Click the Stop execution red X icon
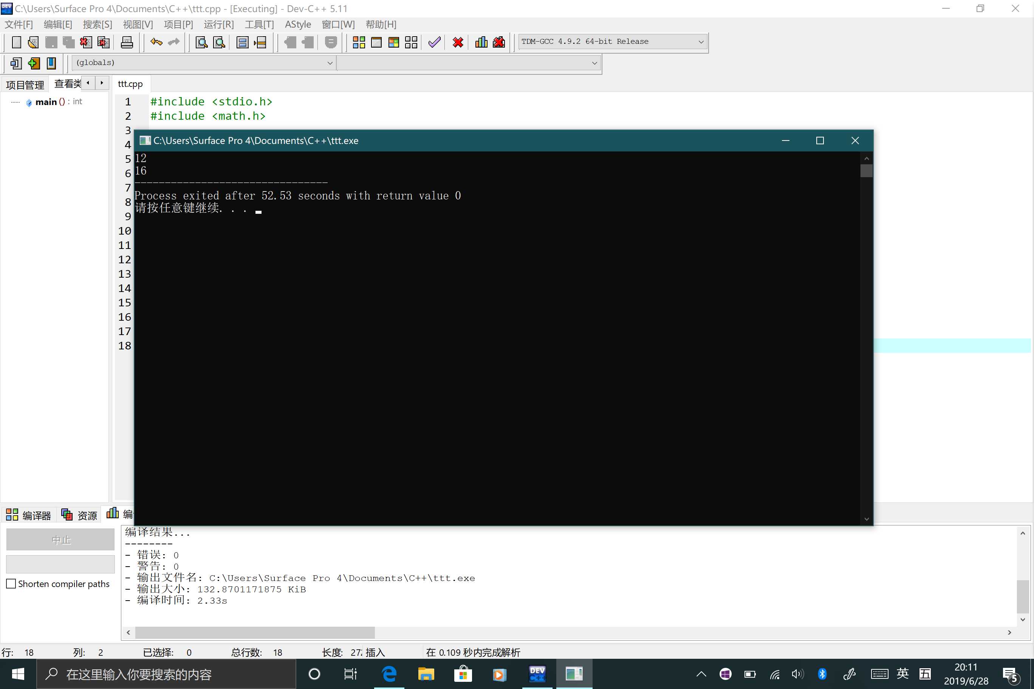 pos(458,42)
